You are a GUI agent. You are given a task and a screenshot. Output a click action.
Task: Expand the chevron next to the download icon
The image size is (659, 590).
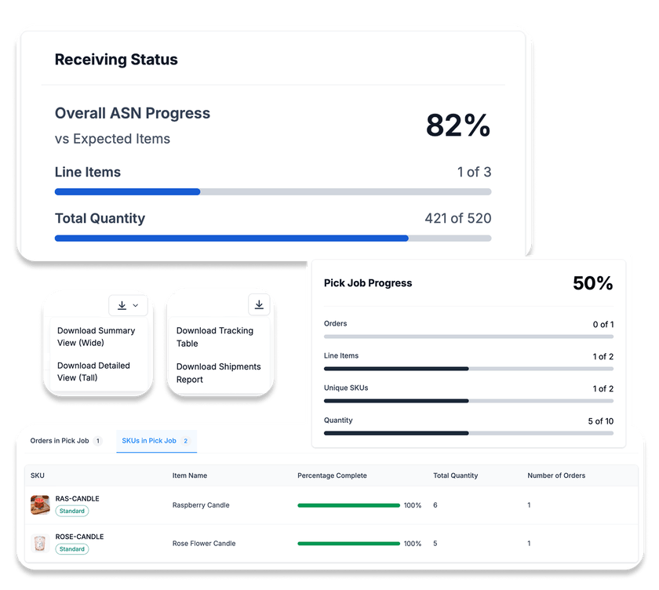(136, 305)
